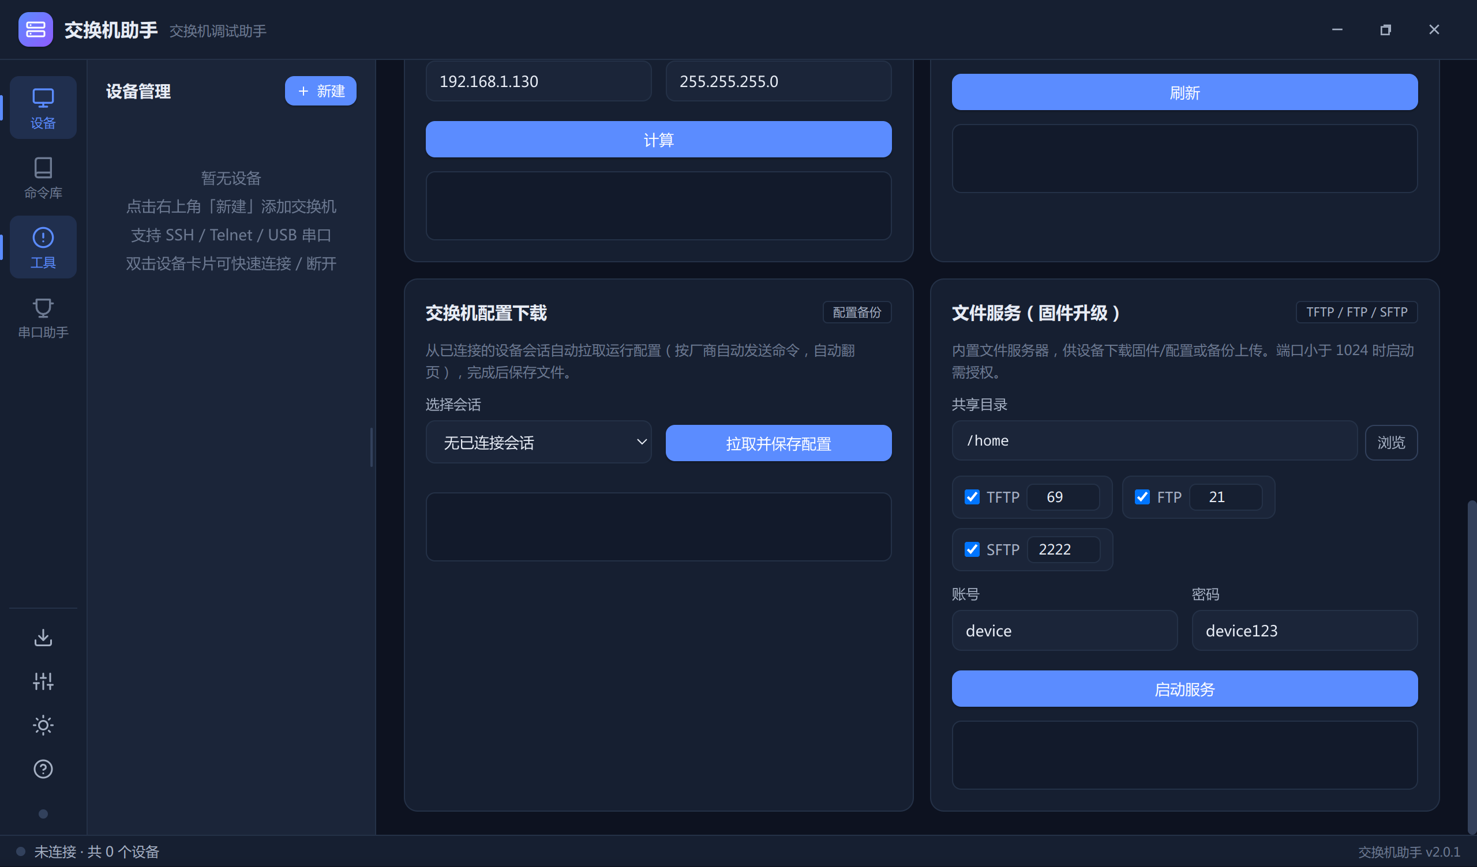Click the 拉取并保存配置 button

(x=778, y=443)
